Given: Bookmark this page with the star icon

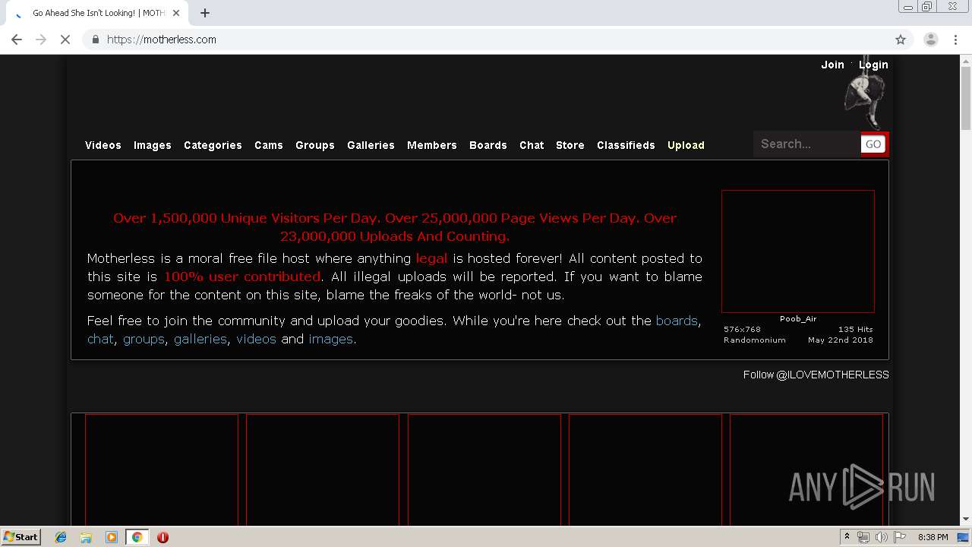Looking at the screenshot, I should (x=901, y=40).
